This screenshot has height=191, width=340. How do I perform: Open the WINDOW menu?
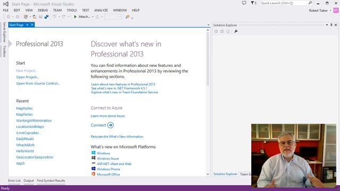[120, 10]
